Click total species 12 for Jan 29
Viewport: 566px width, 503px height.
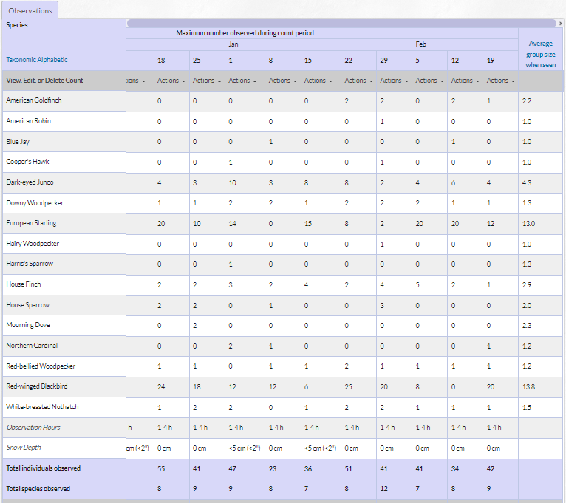[383, 489]
